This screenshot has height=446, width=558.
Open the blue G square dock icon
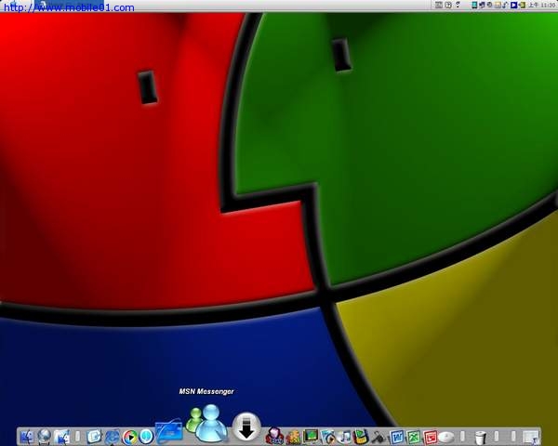point(94,437)
